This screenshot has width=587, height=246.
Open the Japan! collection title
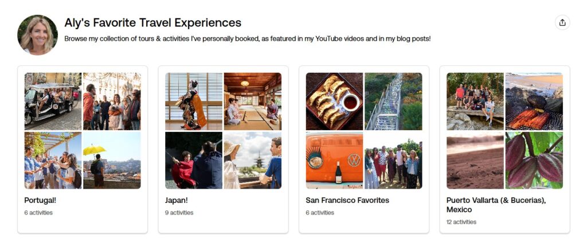coord(177,201)
